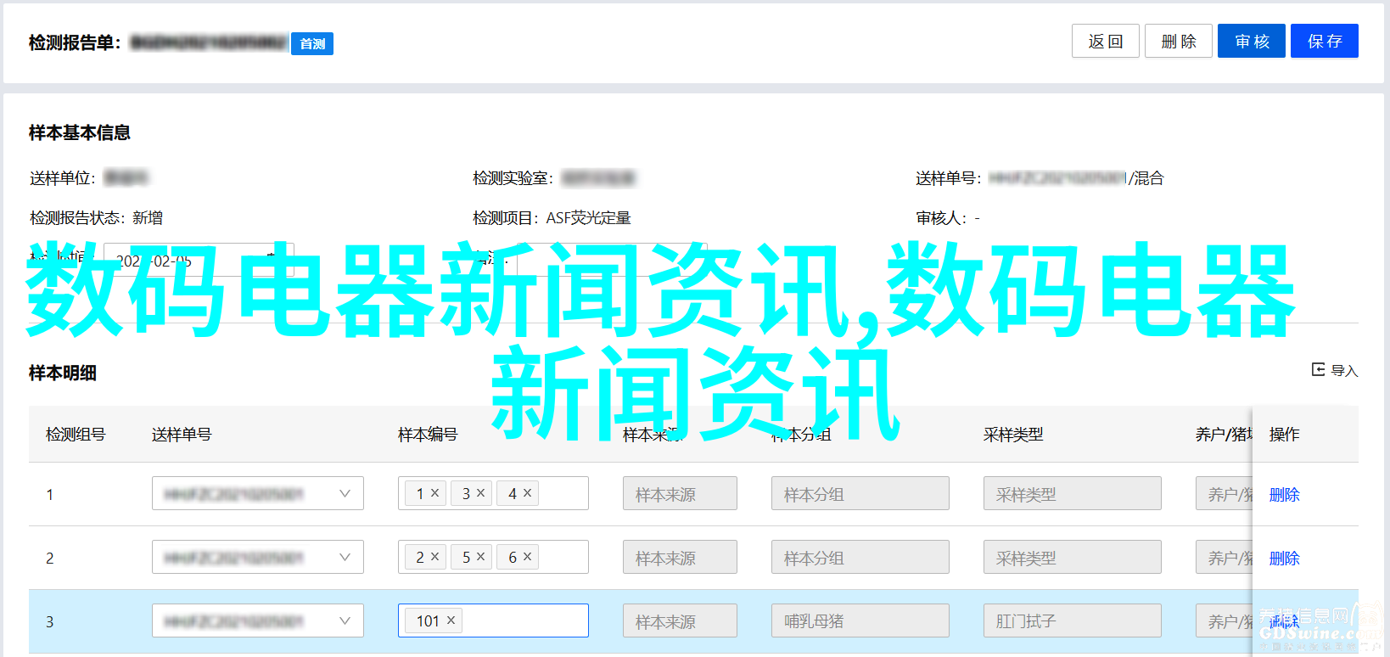Open 送样单号 dropdown in row 3
The image size is (1390, 657).
point(258,620)
